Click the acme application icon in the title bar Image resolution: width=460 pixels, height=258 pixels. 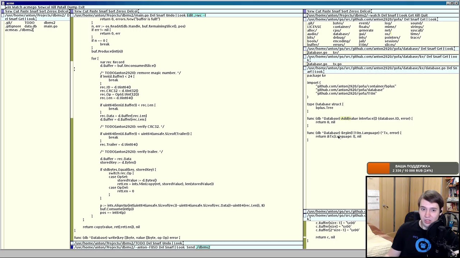(3, 3)
